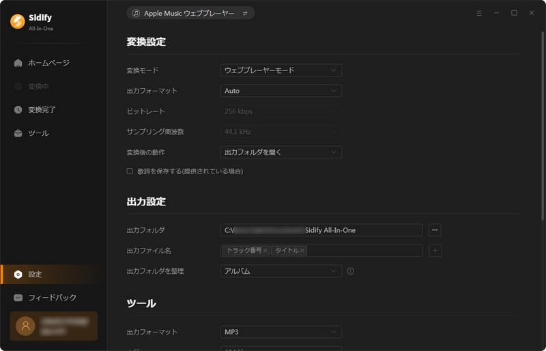Click the user account avatar icon
The width and height of the screenshot is (546, 351).
[25, 326]
